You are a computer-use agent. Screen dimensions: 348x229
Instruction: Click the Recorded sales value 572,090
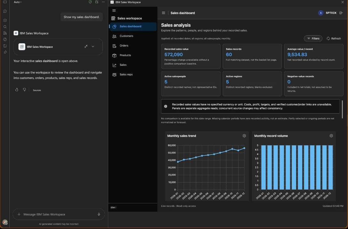coord(174,55)
